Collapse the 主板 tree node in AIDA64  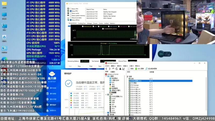coord(106,95)
